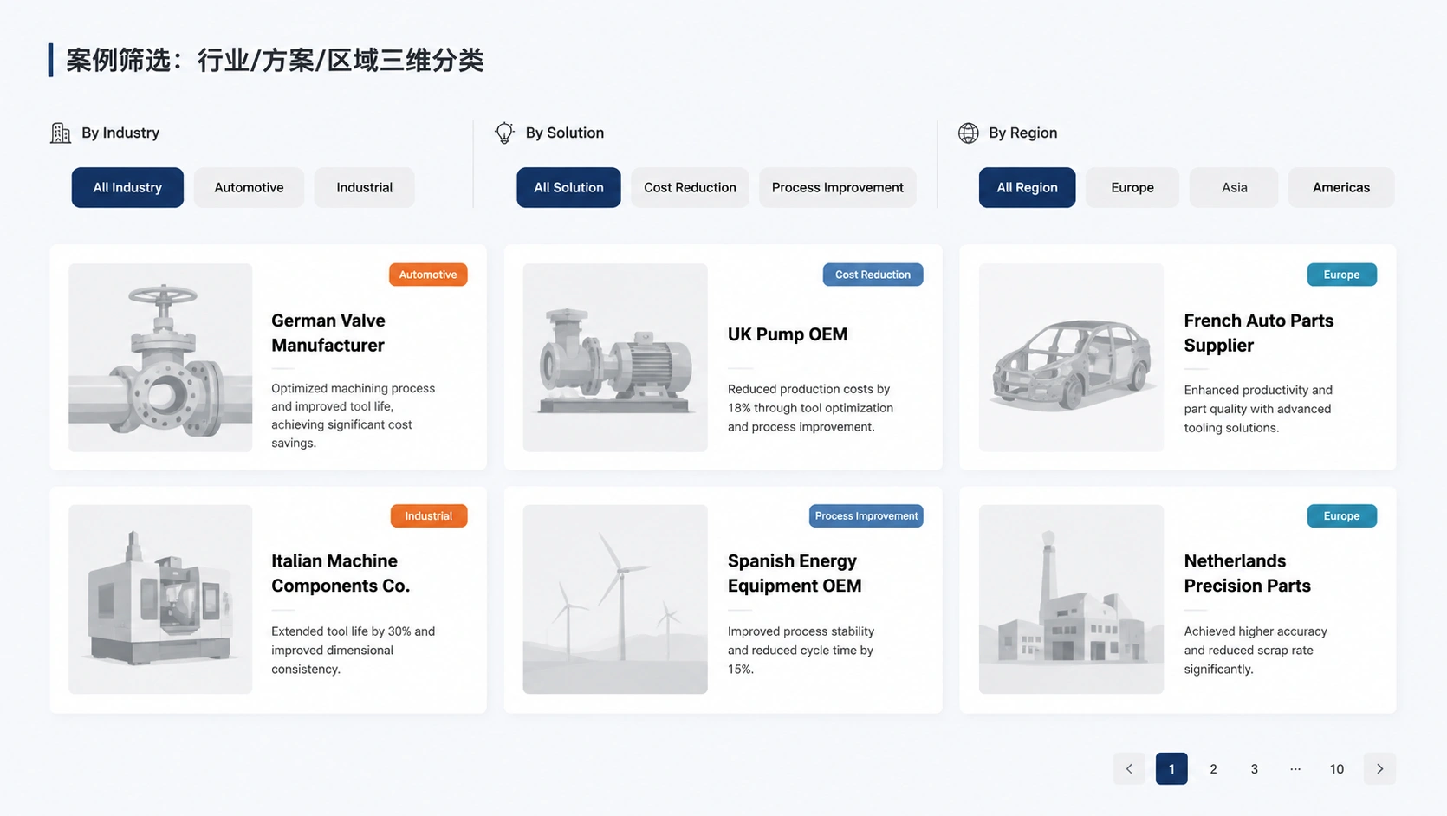Open the wind turbines image thumbnail

tap(615, 599)
